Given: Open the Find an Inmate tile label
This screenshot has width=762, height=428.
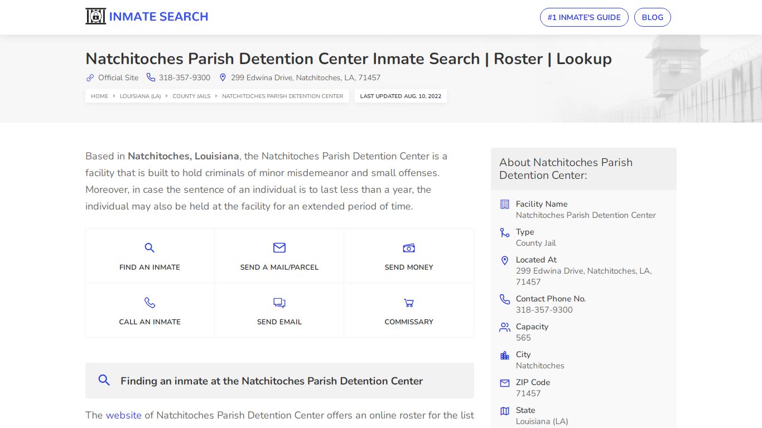Looking at the screenshot, I should (149, 267).
